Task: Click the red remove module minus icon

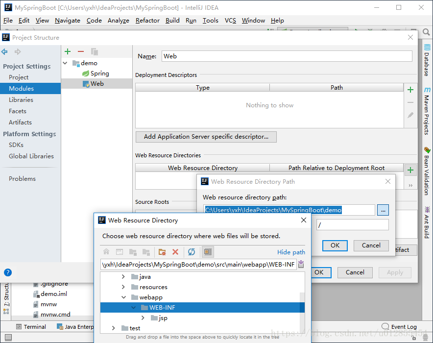Action: coord(81,51)
